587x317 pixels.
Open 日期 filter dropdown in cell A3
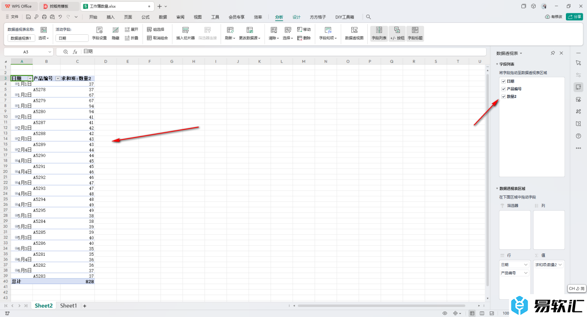tap(30, 79)
